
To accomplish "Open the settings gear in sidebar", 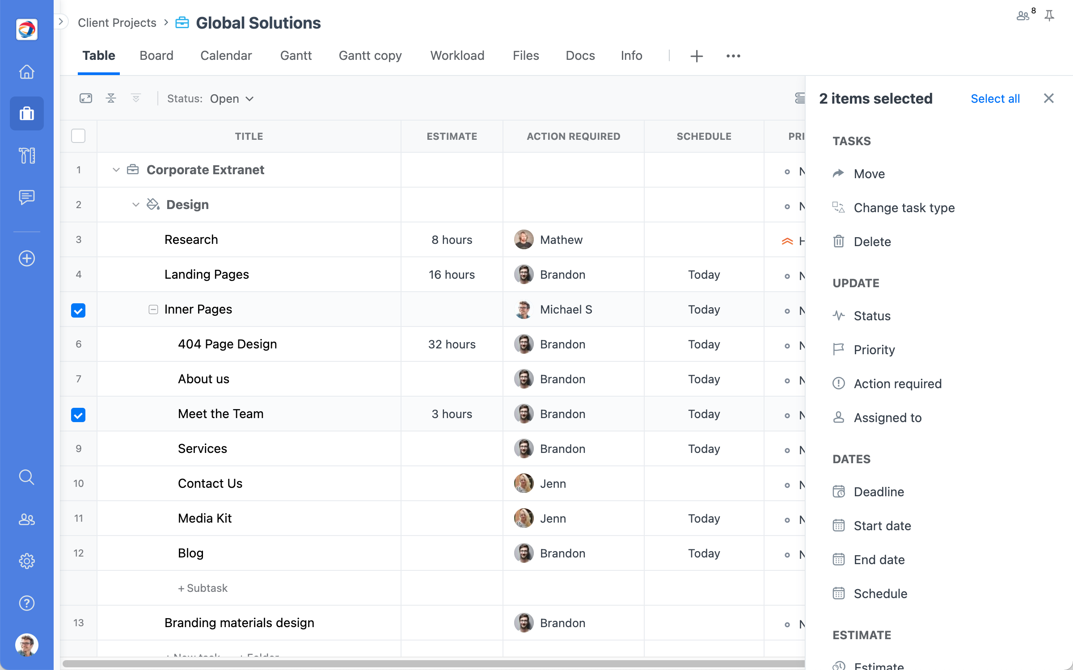I will [27, 561].
